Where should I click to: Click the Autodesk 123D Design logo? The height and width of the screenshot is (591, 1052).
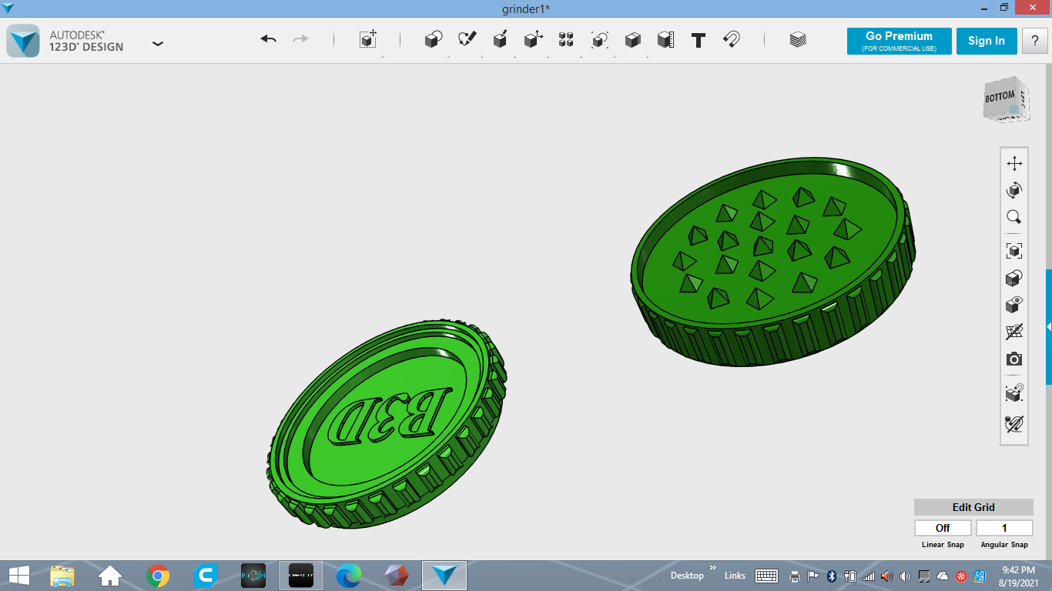pyautogui.click(x=23, y=41)
